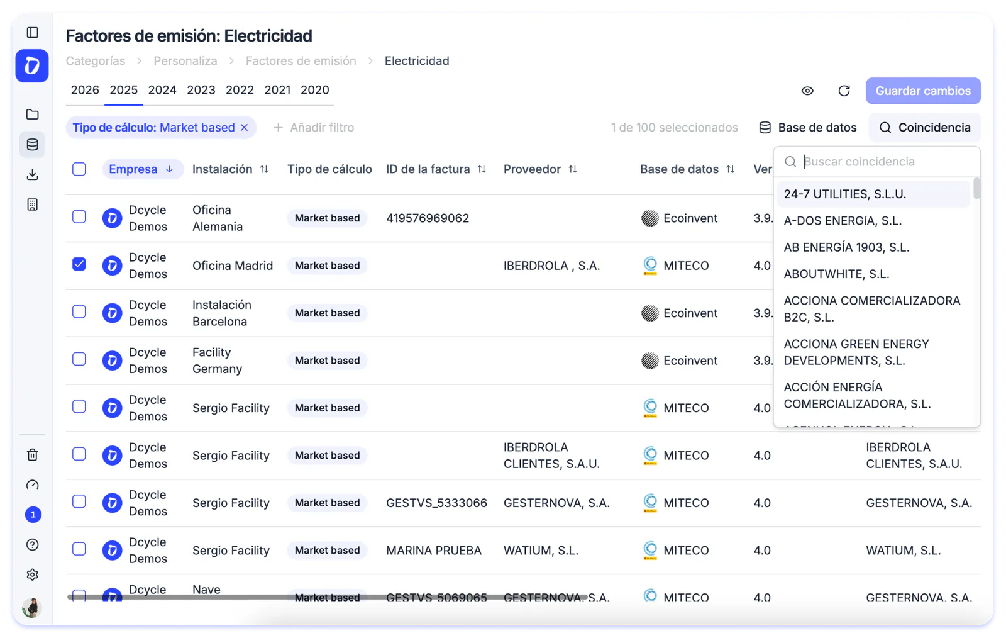The height and width of the screenshot is (638, 1006).
Task: Open the user profile avatar
Action: [x=31, y=607]
